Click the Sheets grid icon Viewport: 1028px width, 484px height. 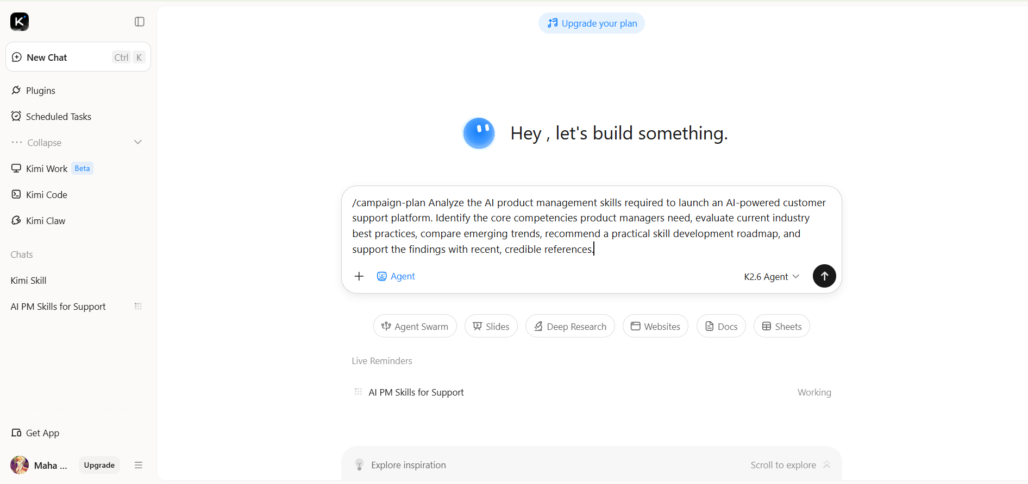(x=767, y=326)
